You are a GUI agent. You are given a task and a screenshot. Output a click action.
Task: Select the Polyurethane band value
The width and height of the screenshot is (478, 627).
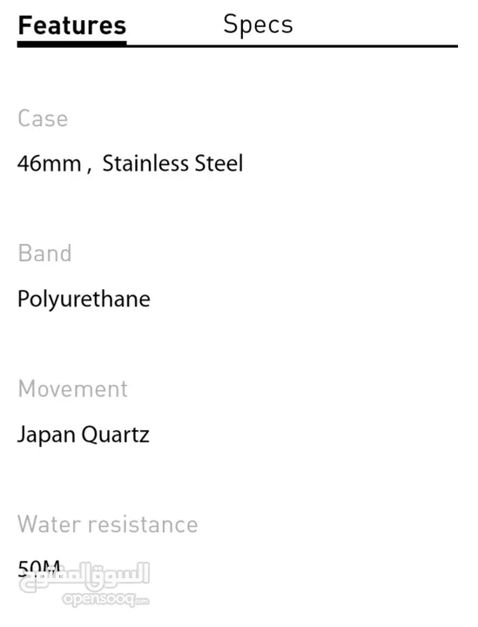point(84,300)
